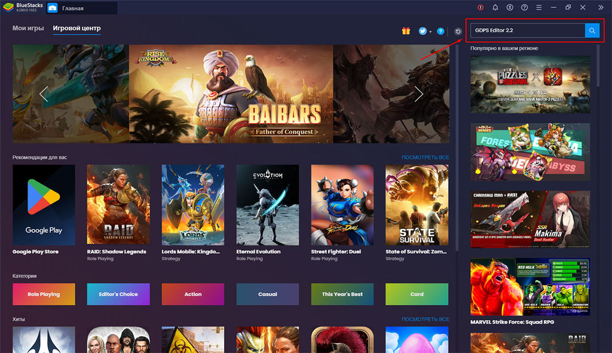Open the bell notifications icon

(495, 7)
